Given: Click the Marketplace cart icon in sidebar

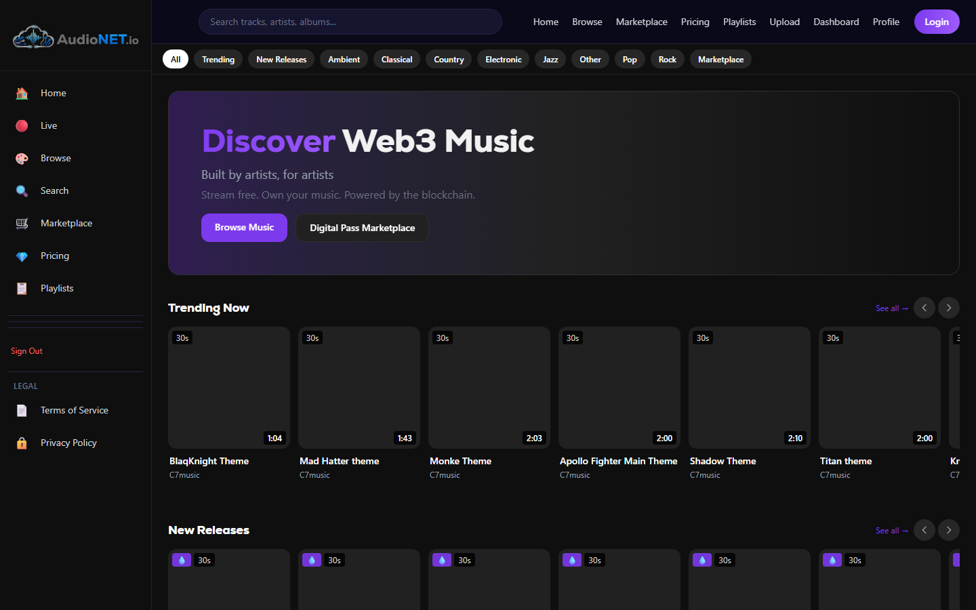Looking at the screenshot, I should point(22,224).
